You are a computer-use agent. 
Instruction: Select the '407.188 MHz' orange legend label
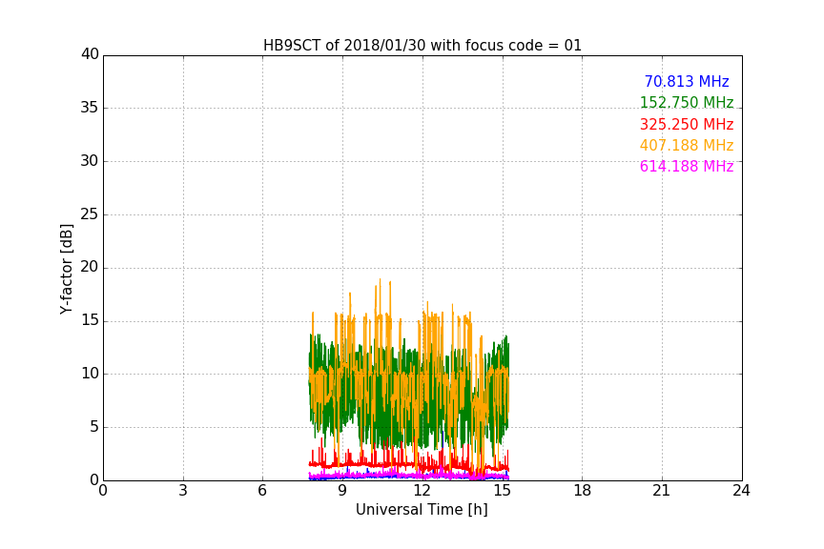coord(687,146)
